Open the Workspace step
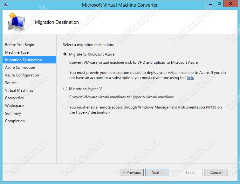This screenshot has height=184, width=240. [x=14, y=106]
